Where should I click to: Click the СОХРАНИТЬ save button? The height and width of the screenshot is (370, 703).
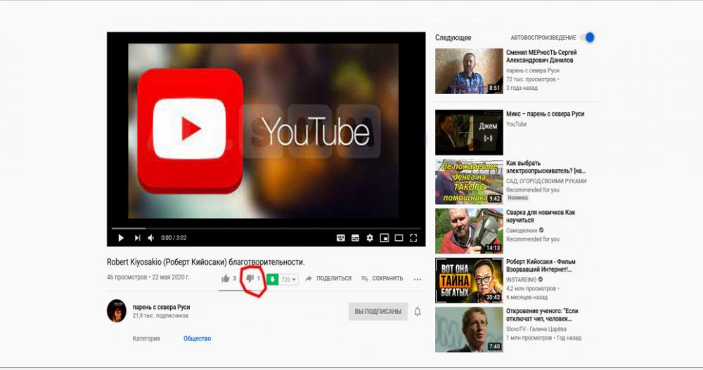[382, 279]
